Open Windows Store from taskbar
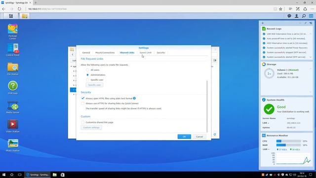Screen dimensions: 316x178 [63, 175]
